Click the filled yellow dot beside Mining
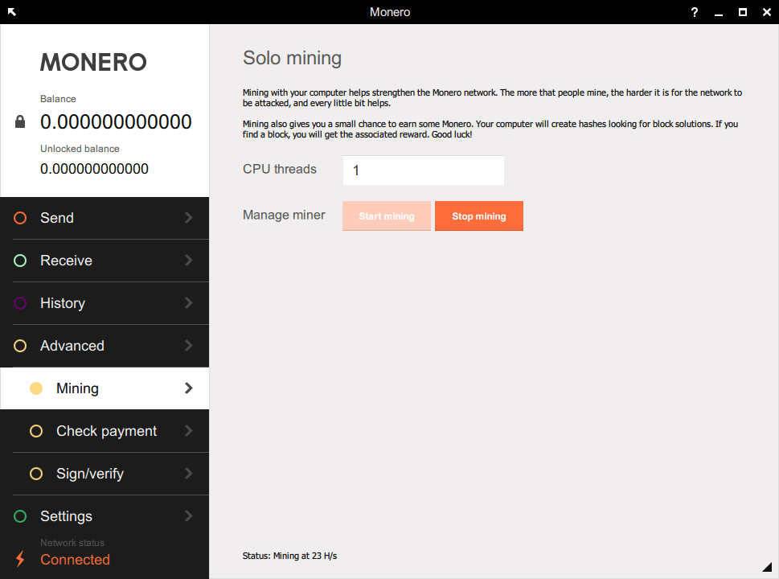Image resolution: width=779 pixels, height=579 pixels. pos(35,388)
